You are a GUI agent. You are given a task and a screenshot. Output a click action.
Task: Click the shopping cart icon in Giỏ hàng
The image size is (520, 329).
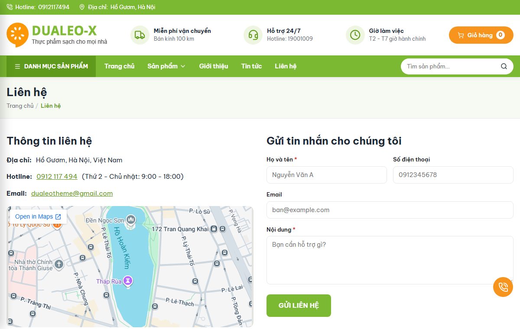click(x=461, y=35)
